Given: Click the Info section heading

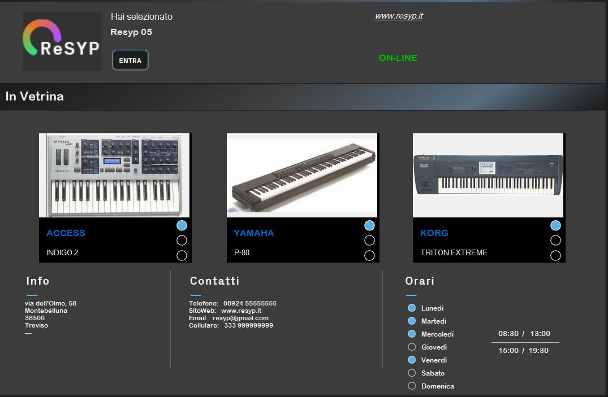Looking at the screenshot, I should click(38, 281).
